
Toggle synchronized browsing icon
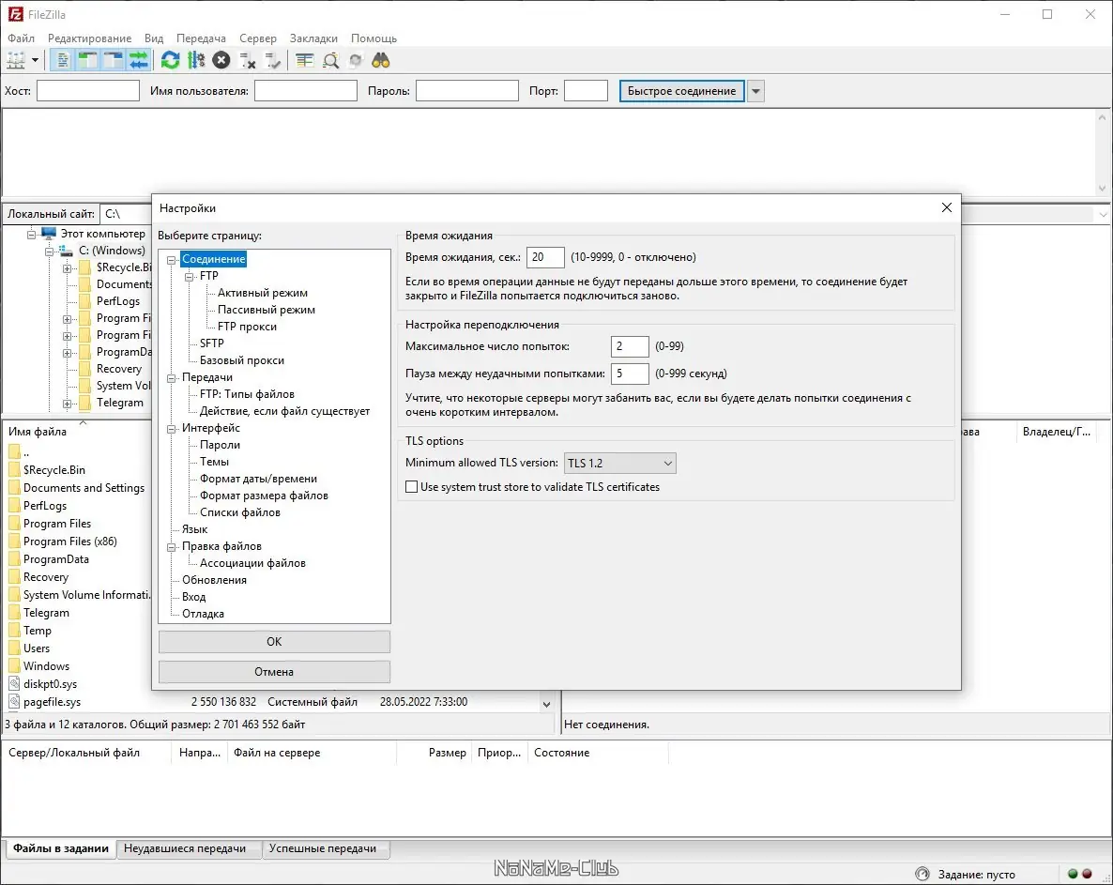[356, 60]
